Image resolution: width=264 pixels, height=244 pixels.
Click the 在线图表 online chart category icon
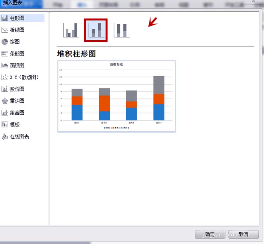coord(5,136)
